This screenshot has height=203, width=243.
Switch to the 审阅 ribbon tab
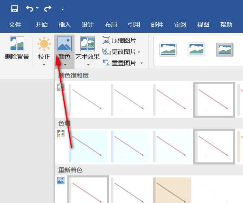(x=180, y=24)
